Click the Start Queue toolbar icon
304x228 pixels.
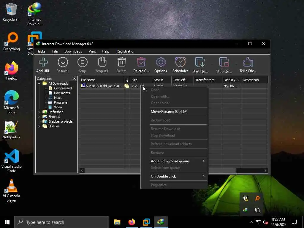[x=200, y=62]
